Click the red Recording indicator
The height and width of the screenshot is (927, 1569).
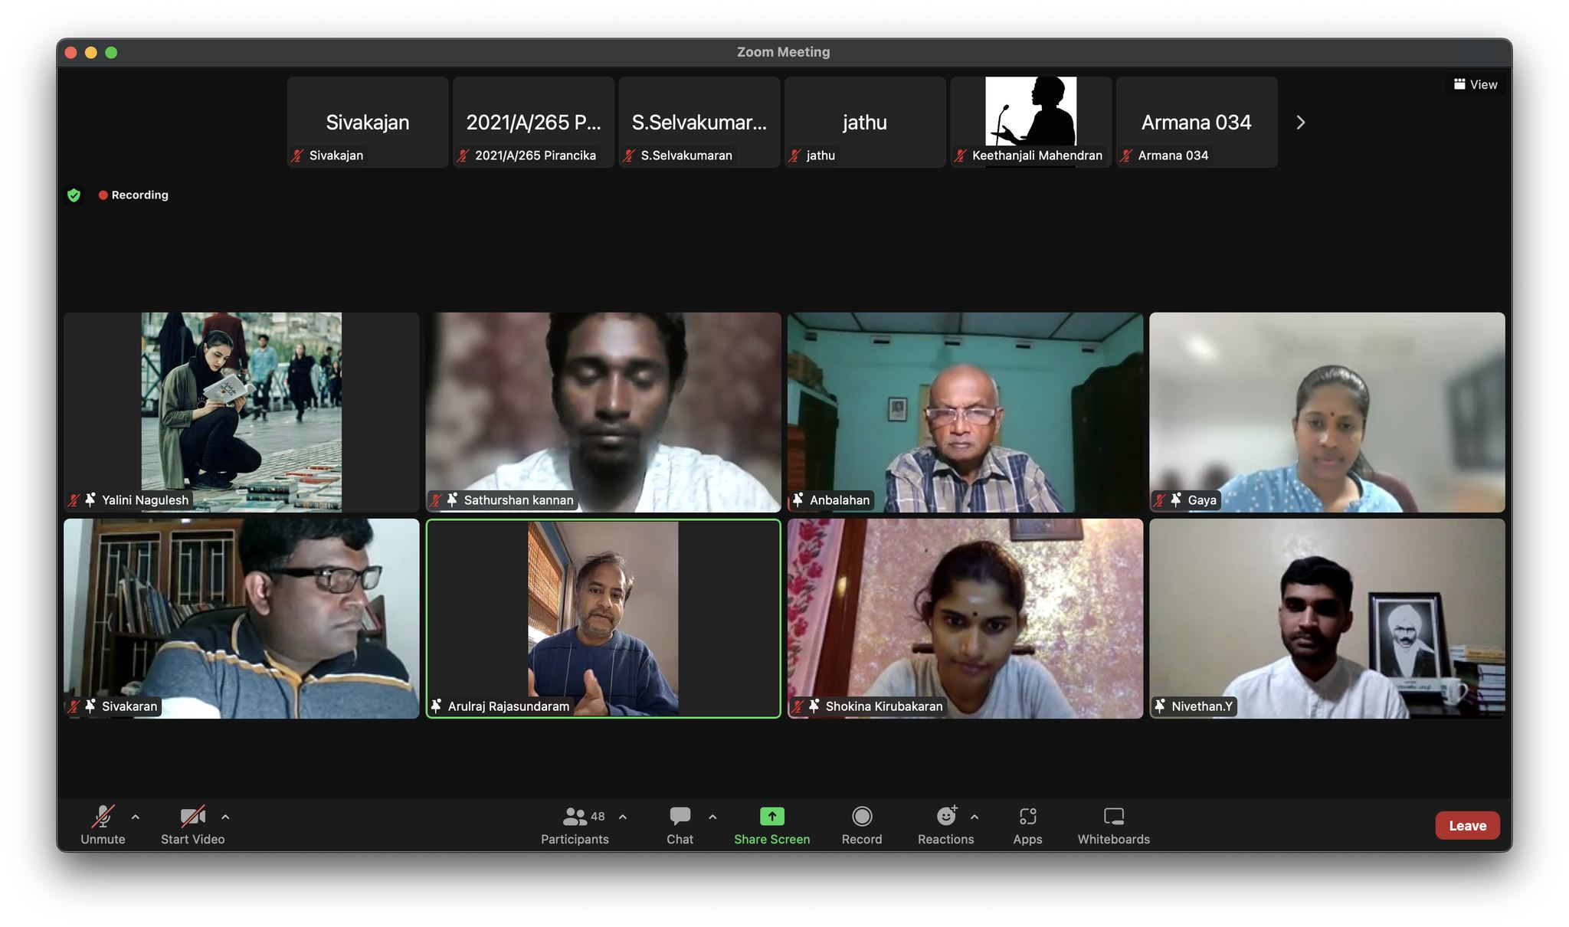pos(133,195)
